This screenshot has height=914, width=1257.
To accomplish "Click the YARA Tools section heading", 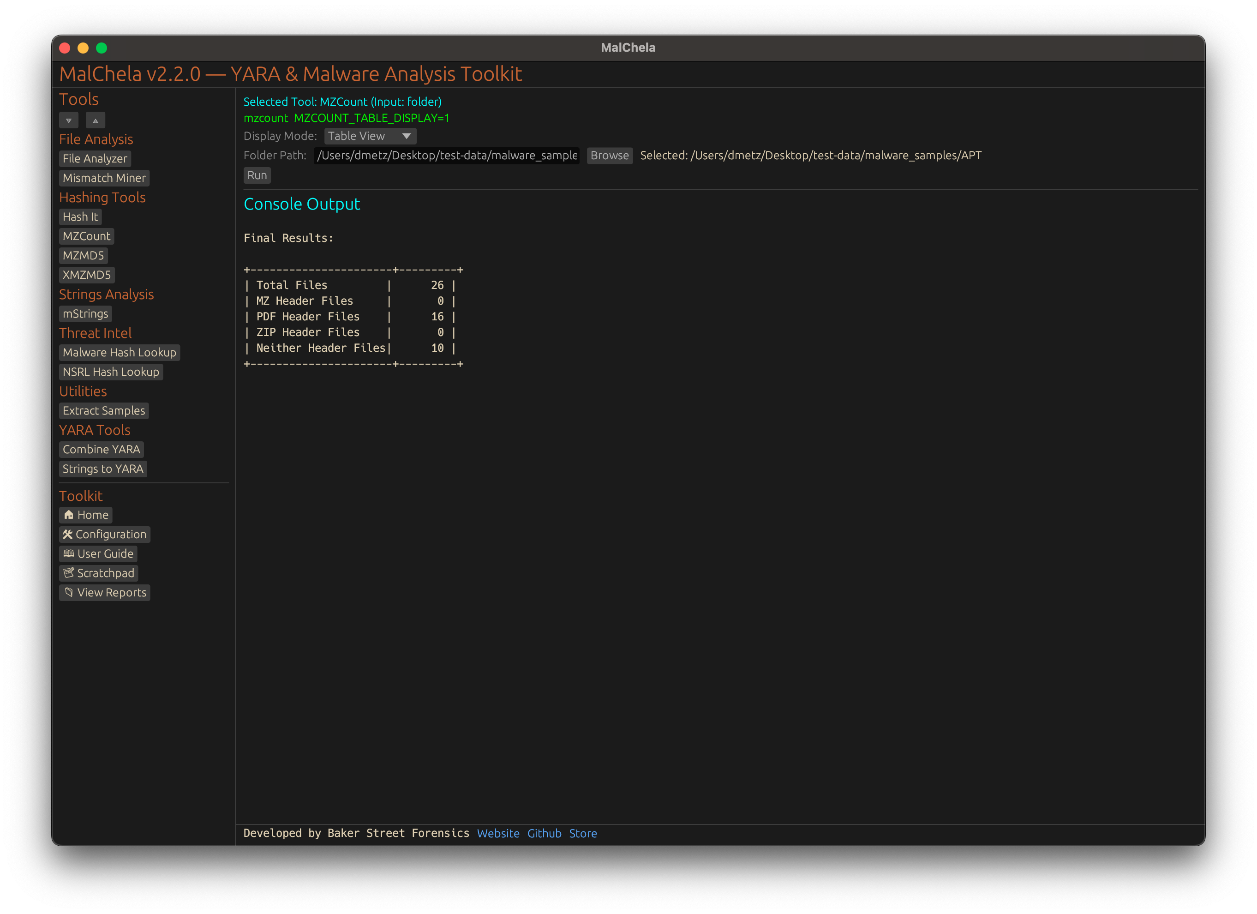I will 95,430.
